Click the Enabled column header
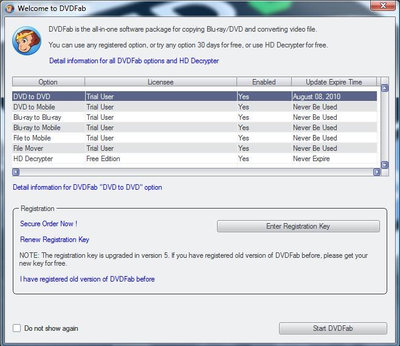This screenshot has height=346, width=400. pos(264,82)
